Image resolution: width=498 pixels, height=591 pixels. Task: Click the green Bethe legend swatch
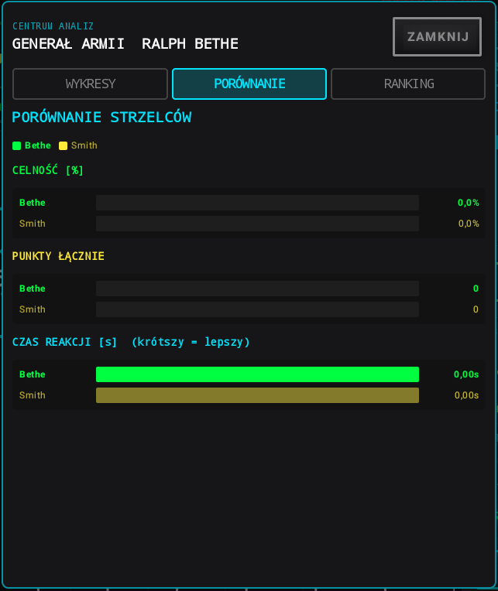coord(16,146)
